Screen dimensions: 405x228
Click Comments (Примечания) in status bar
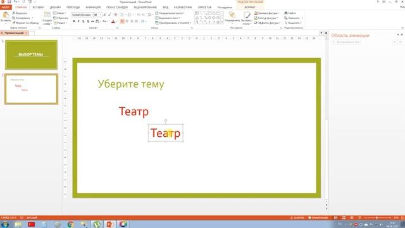[x=318, y=218]
